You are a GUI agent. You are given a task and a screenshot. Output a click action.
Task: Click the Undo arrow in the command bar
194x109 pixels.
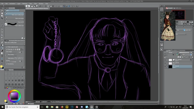click(40, 6)
